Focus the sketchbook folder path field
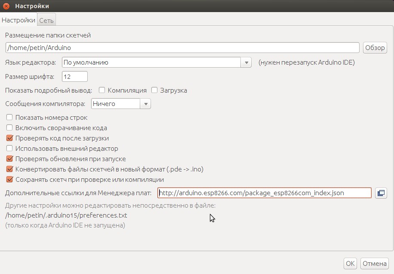 pos(182,47)
